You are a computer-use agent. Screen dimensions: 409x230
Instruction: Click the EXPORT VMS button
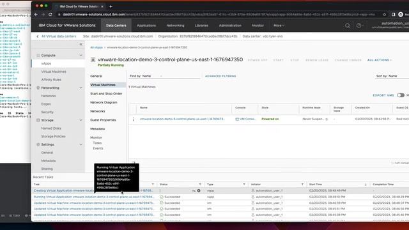click(x=383, y=95)
